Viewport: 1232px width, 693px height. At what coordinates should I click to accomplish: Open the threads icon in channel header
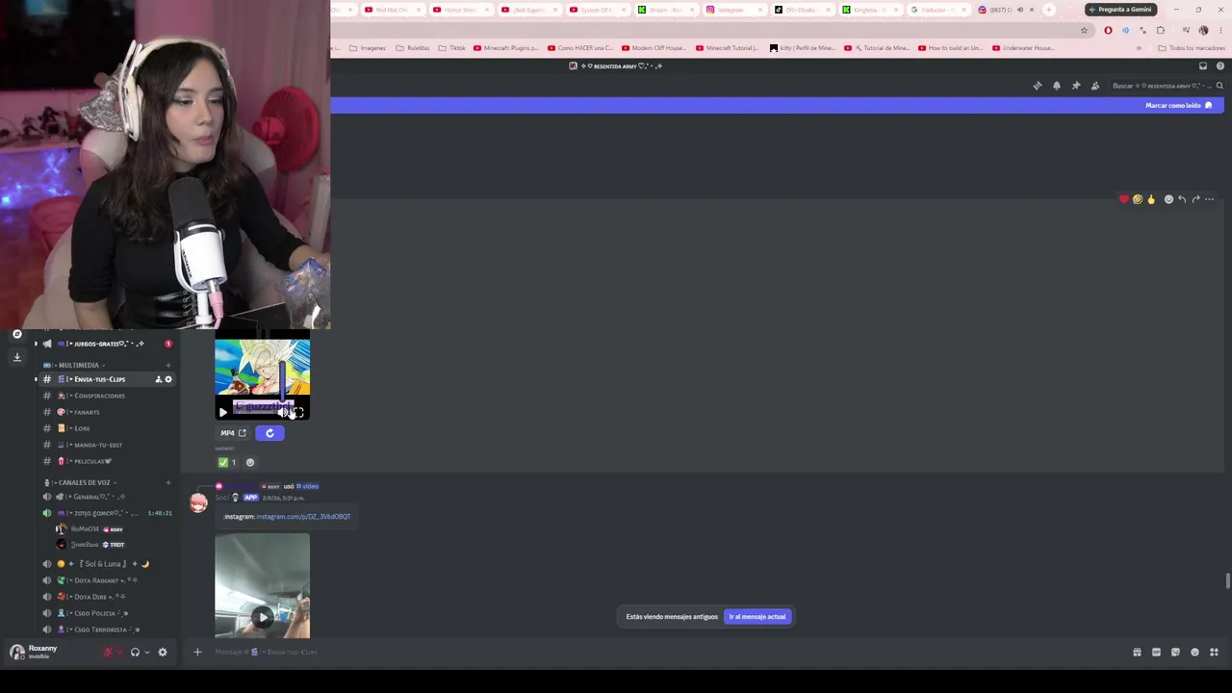[x=1037, y=86]
